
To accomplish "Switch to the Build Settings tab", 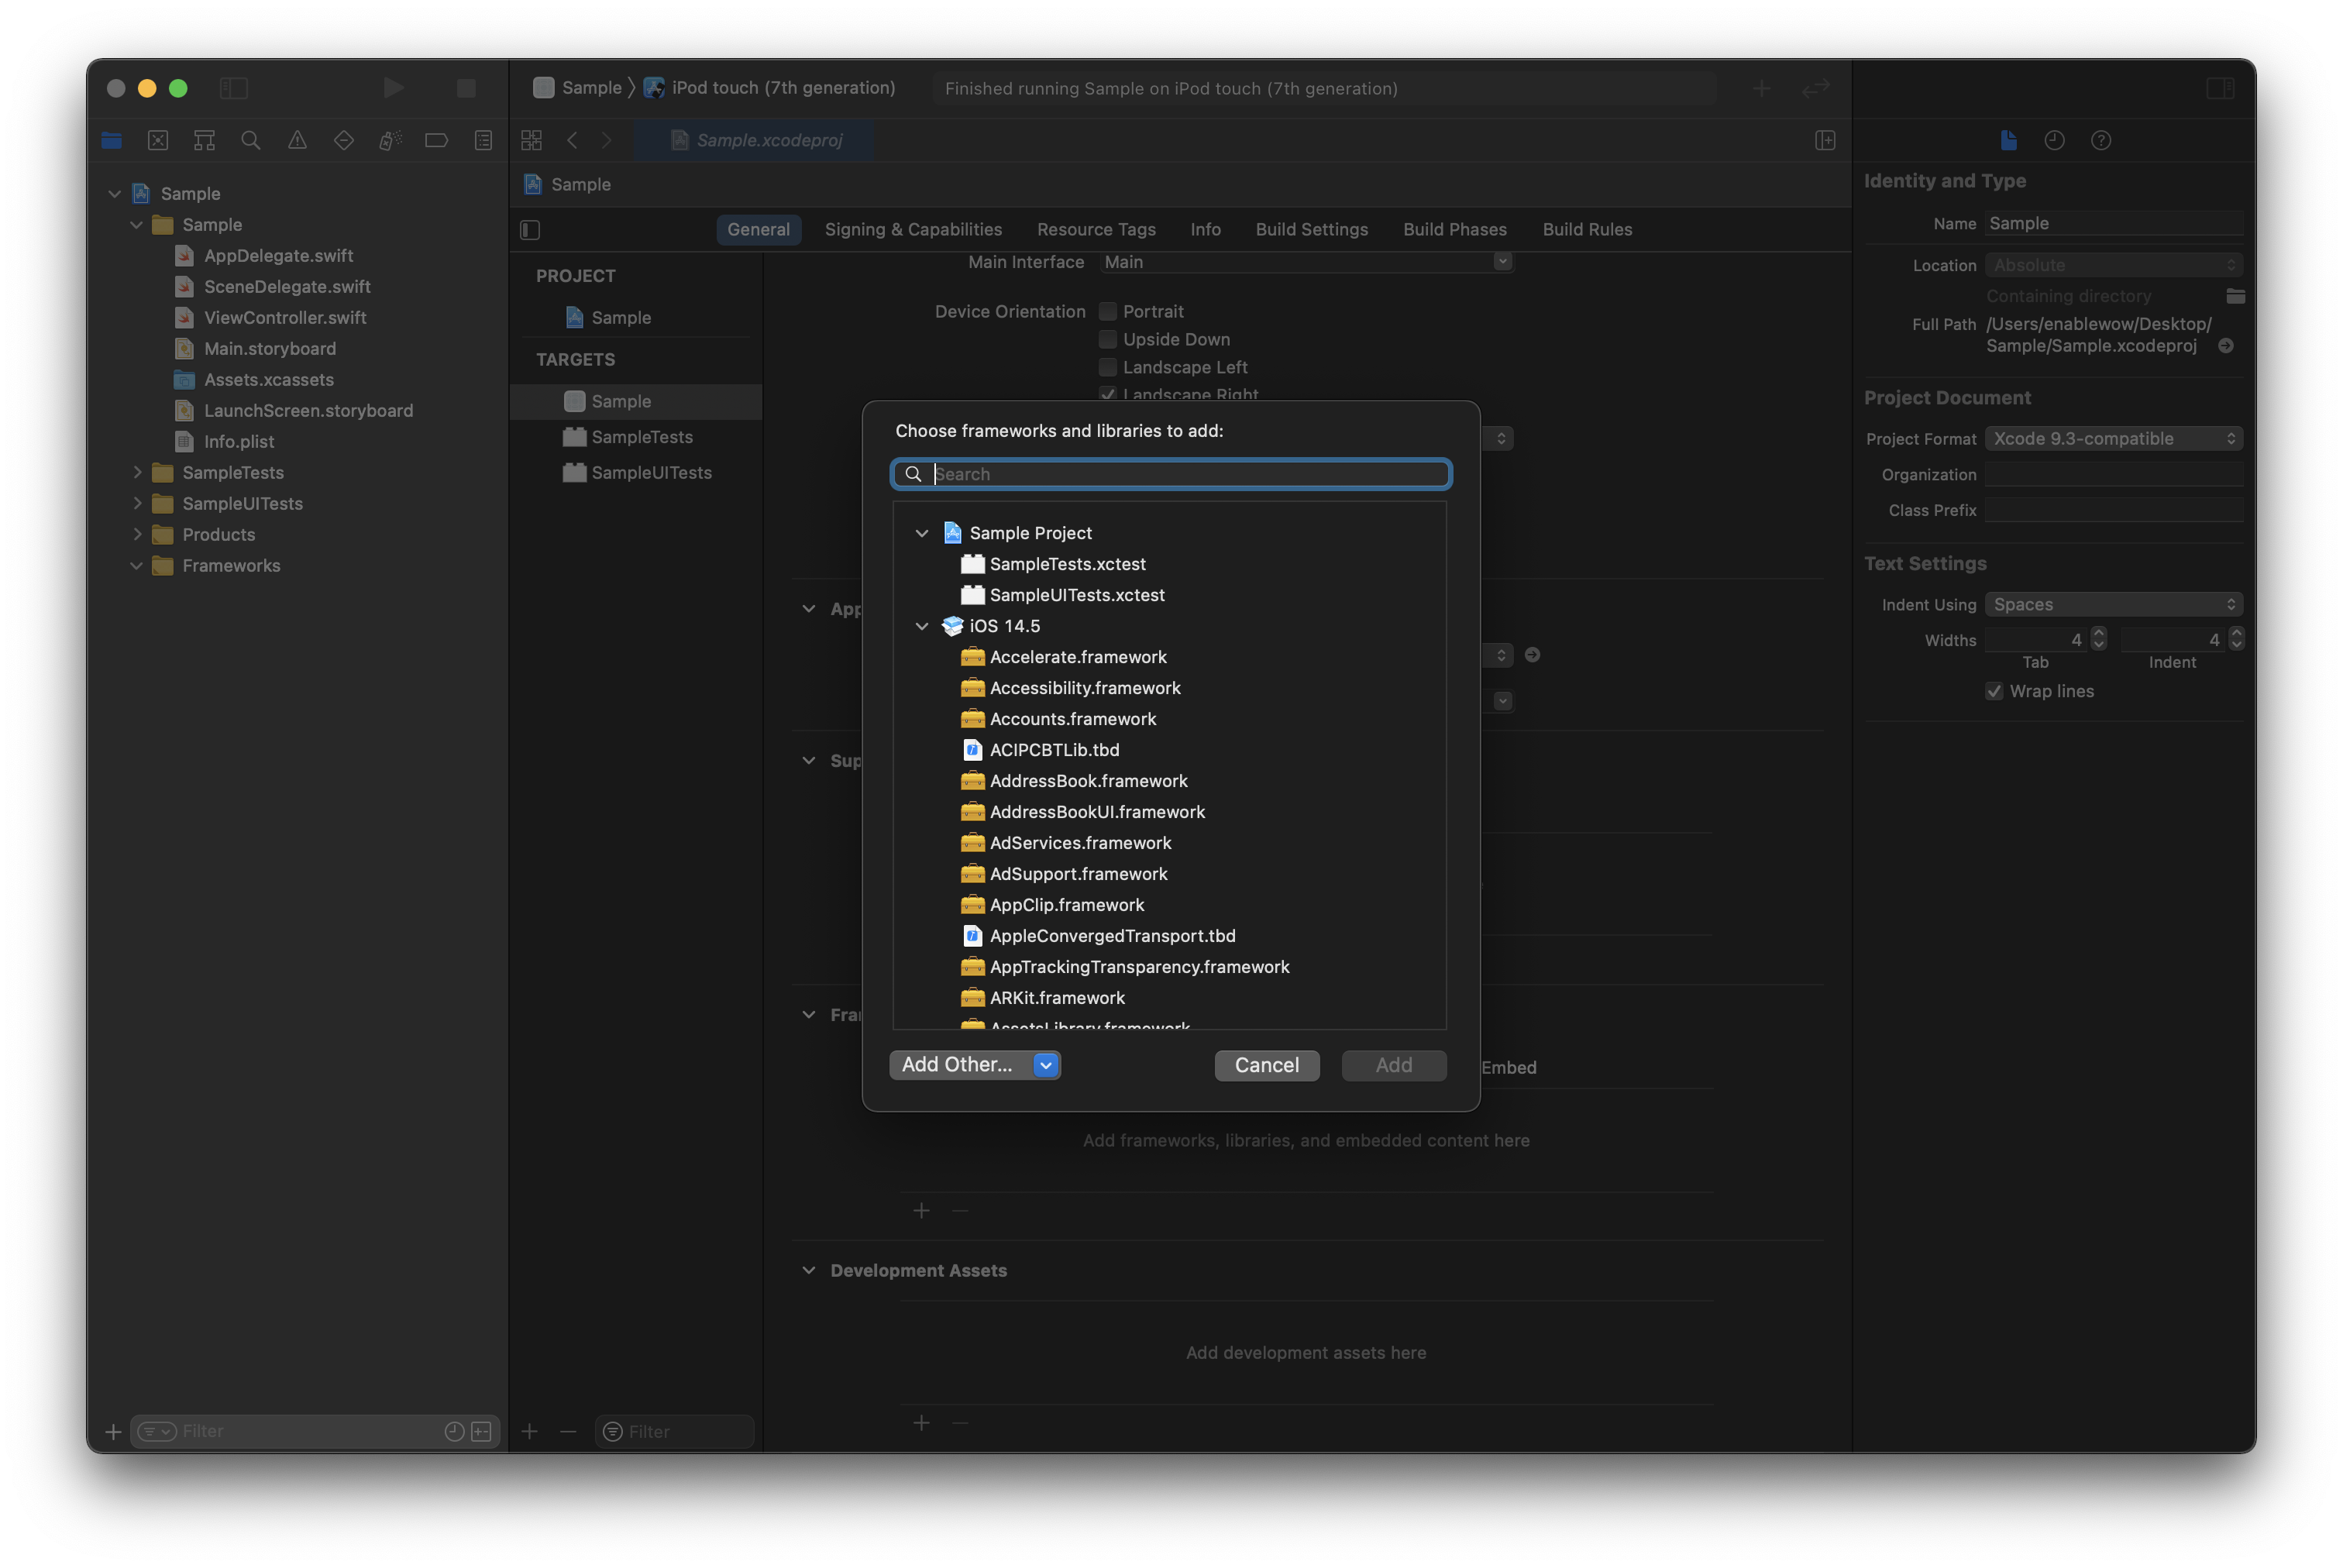I will point(1311,229).
